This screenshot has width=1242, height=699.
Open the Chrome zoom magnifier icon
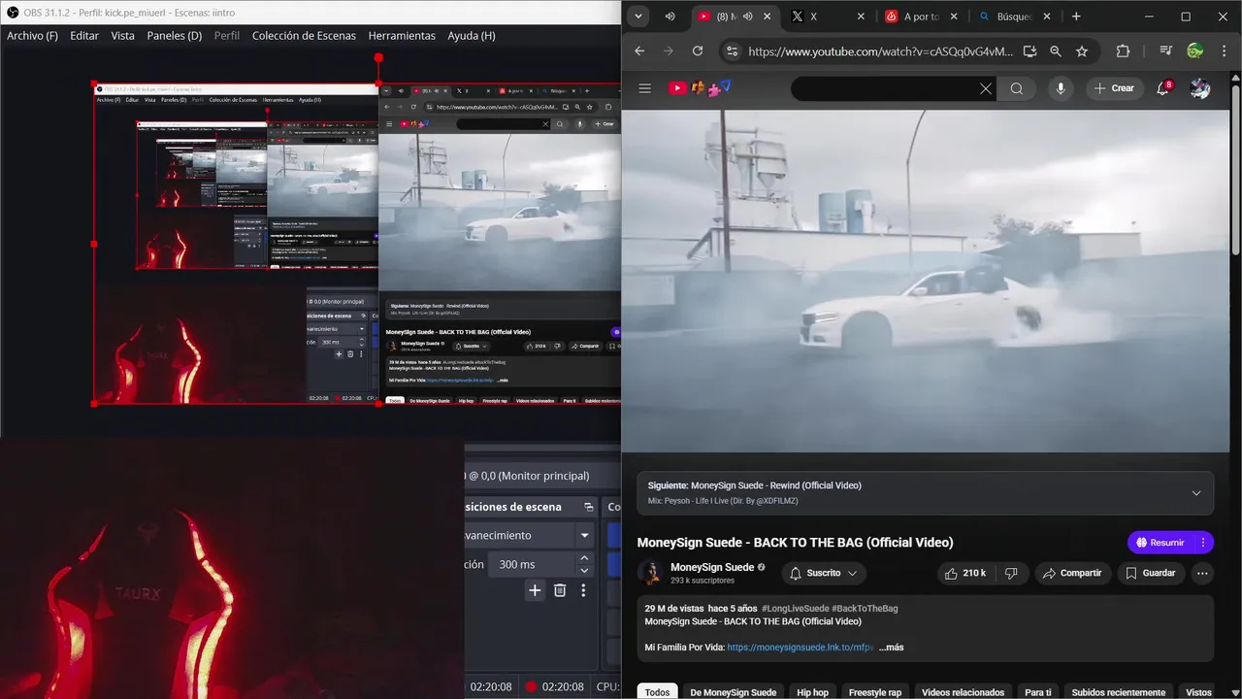click(x=1056, y=51)
